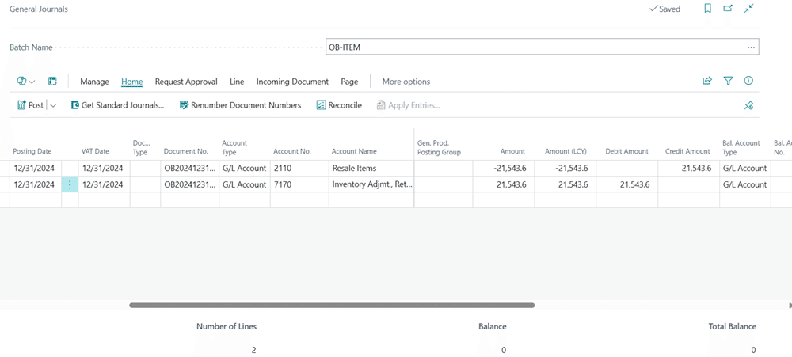This screenshot has height=357, width=792.
Task: Open row options for account 7170
Action: coord(70,184)
